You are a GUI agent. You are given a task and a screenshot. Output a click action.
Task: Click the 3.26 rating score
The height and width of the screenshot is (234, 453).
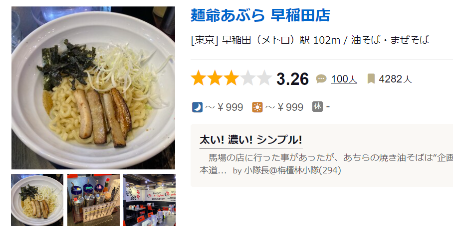pyautogui.click(x=292, y=79)
